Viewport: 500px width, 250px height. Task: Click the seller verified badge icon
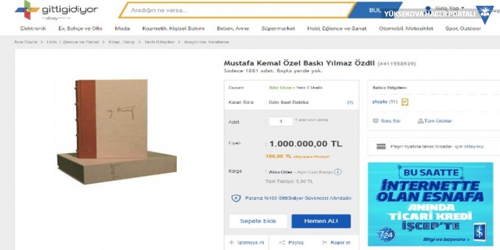[405, 102]
